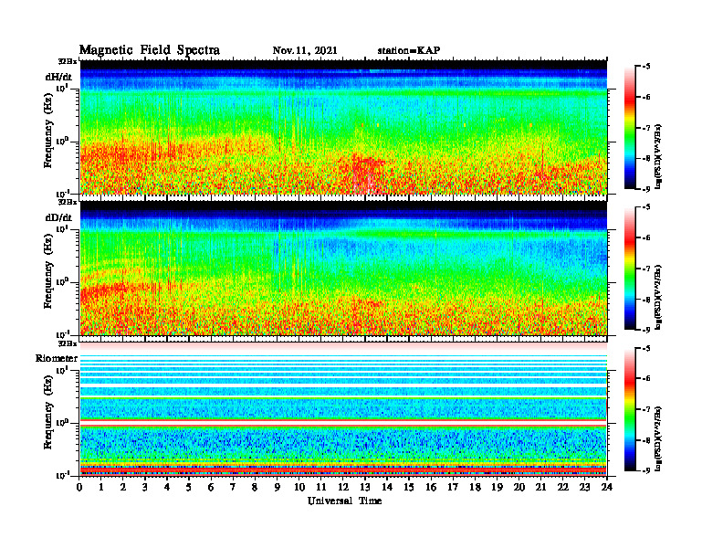Image resolution: width=723 pixels, height=559 pixels.
Task: Click hour "7" on the time axis
Action: pyautogui.click(x=234, y=487)
